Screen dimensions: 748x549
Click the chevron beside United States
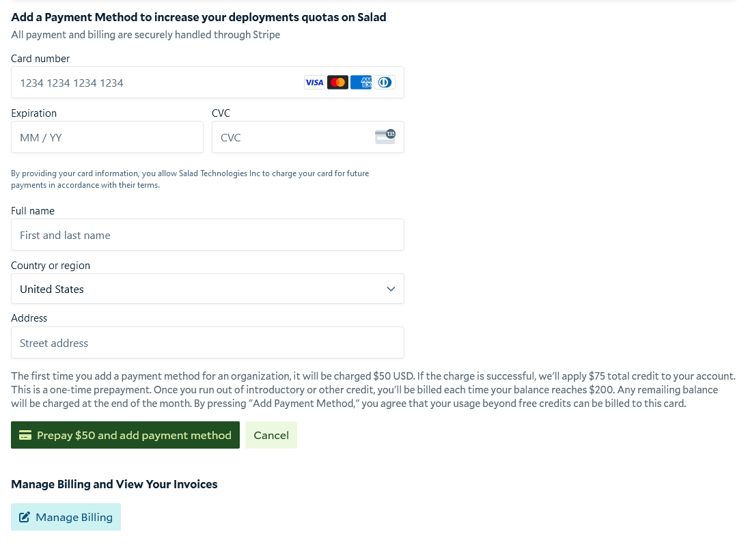pos(391,288)
